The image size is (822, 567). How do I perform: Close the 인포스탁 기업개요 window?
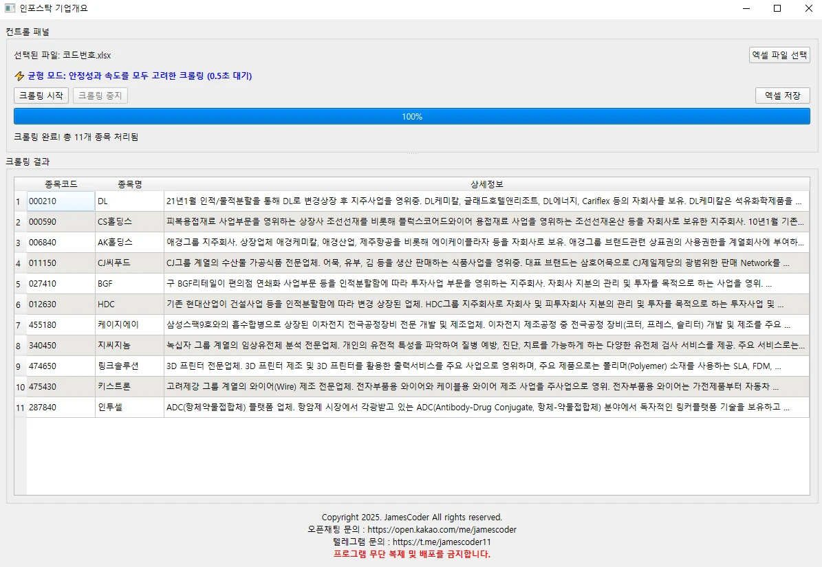coord(808,8)
